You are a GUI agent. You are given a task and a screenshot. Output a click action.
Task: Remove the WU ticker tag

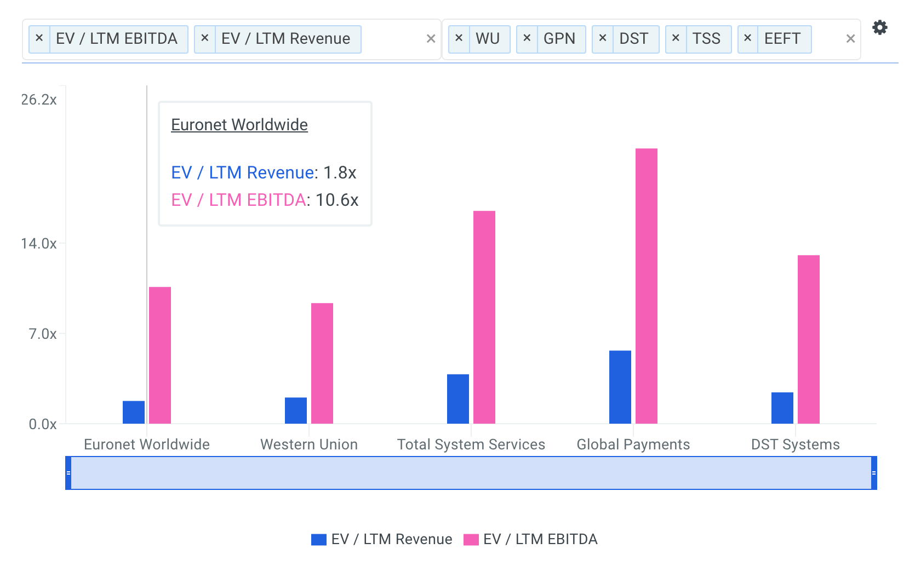tap(459, 39)
